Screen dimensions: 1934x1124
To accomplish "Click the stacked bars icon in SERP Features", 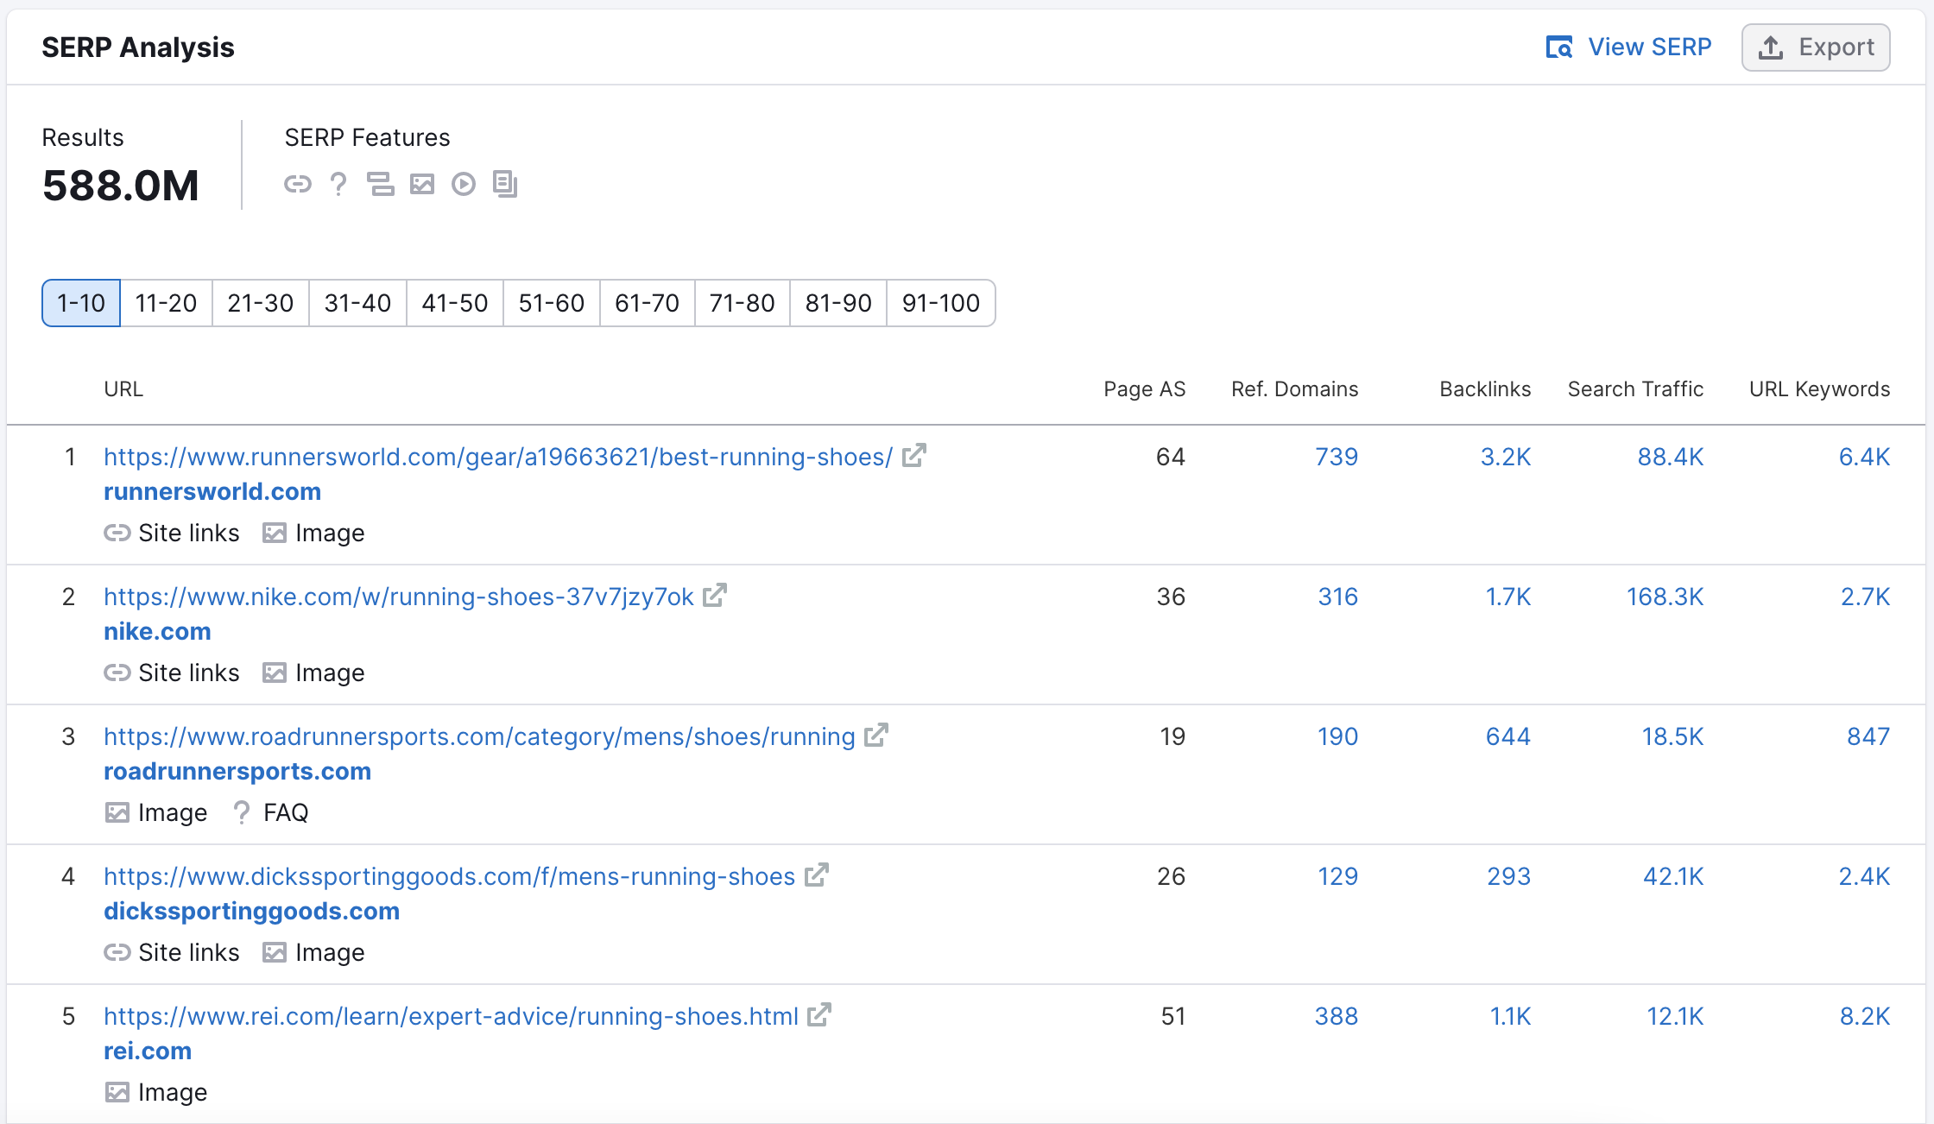I will coord(380,184).
